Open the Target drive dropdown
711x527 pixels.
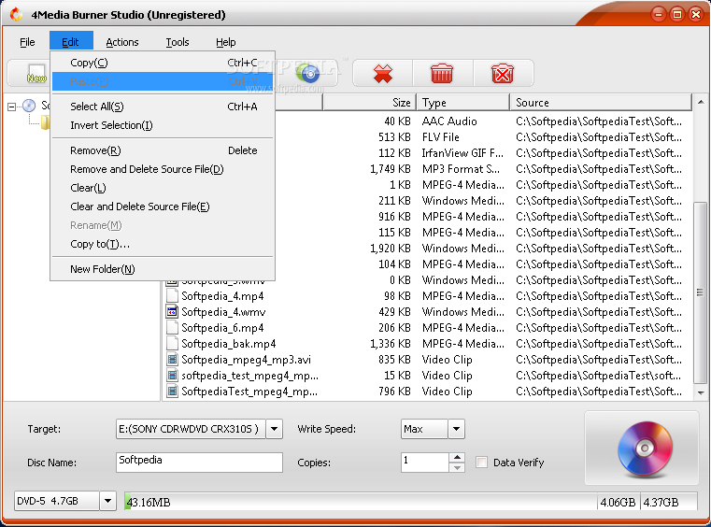[x=275, y=429]
